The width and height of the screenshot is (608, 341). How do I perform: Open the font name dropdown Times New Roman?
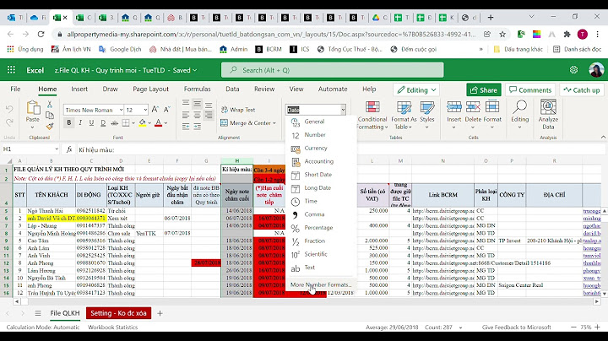(121, 110)
